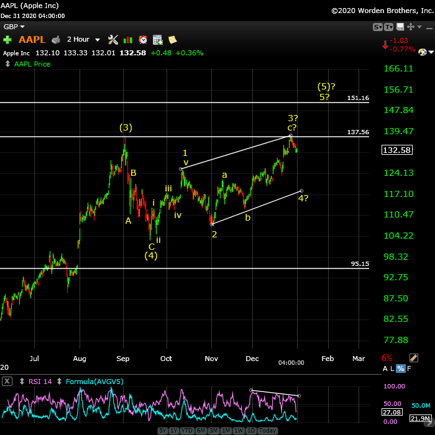Add an indicator via the green-red bars icon

click(x=128, y=40)
